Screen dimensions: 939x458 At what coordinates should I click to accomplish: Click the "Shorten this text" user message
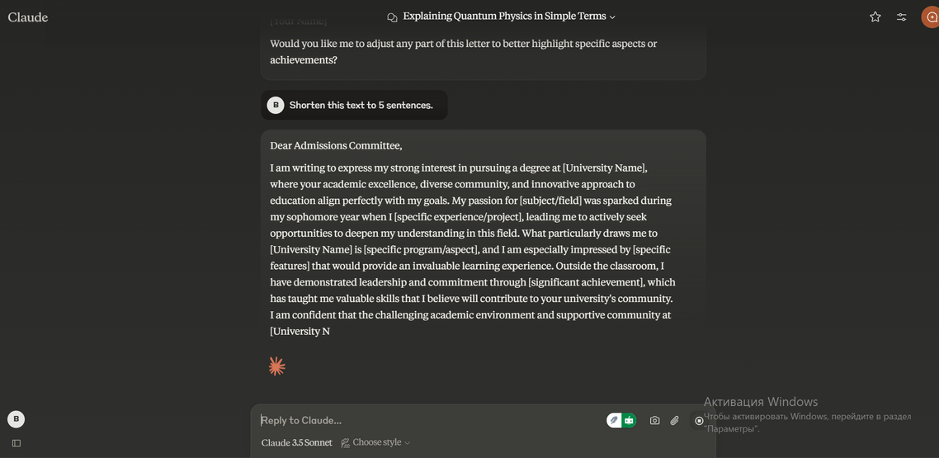361,105
